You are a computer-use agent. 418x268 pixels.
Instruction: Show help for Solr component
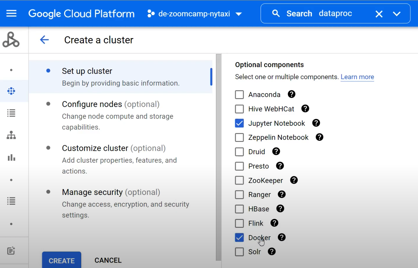coord(271,252)
